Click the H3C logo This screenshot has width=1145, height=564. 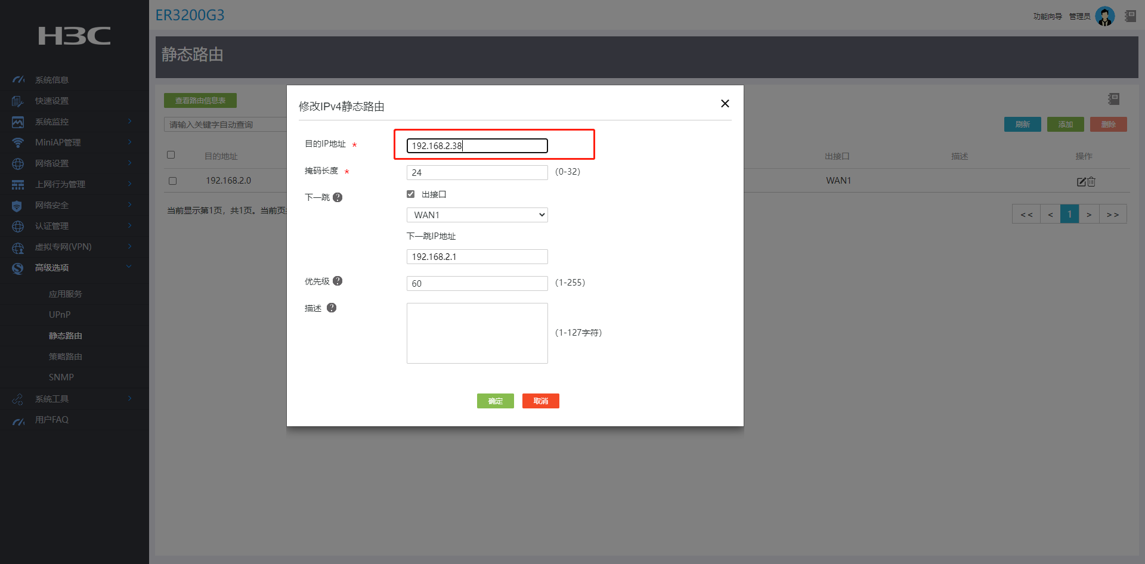tap(75, 36)
